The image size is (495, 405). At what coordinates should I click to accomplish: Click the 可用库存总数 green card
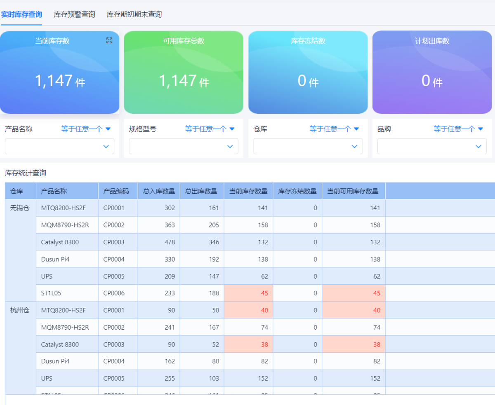(x=184, y=72)
